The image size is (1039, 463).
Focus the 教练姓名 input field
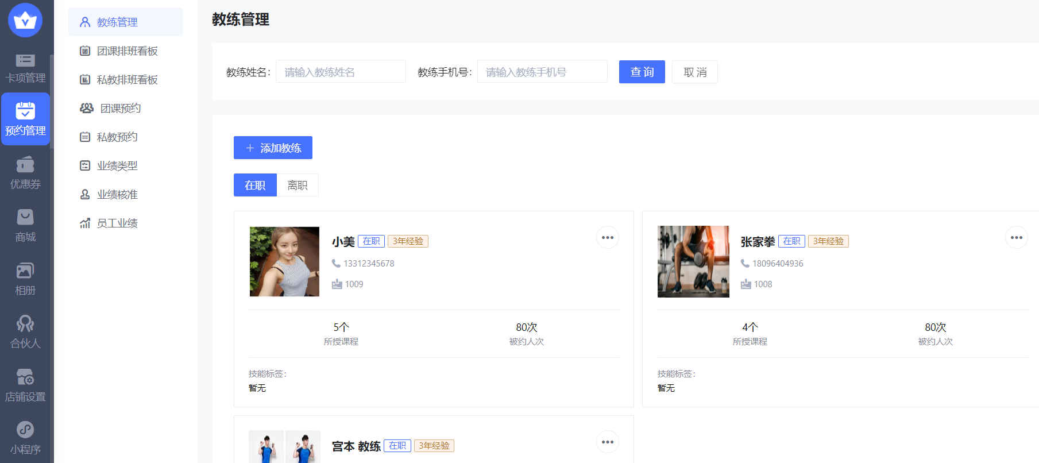(x=341, y=72)
